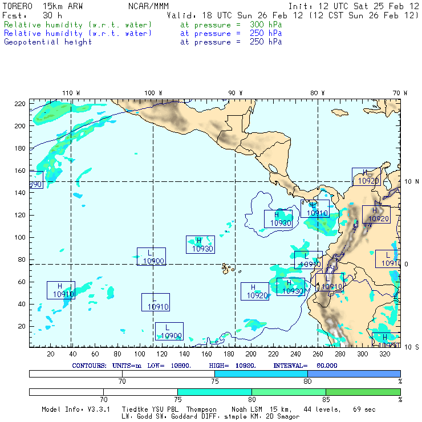Click the dark green above-85% swatch in lower colorbar
Screen dimensions: 422x422
click(363, 392)
